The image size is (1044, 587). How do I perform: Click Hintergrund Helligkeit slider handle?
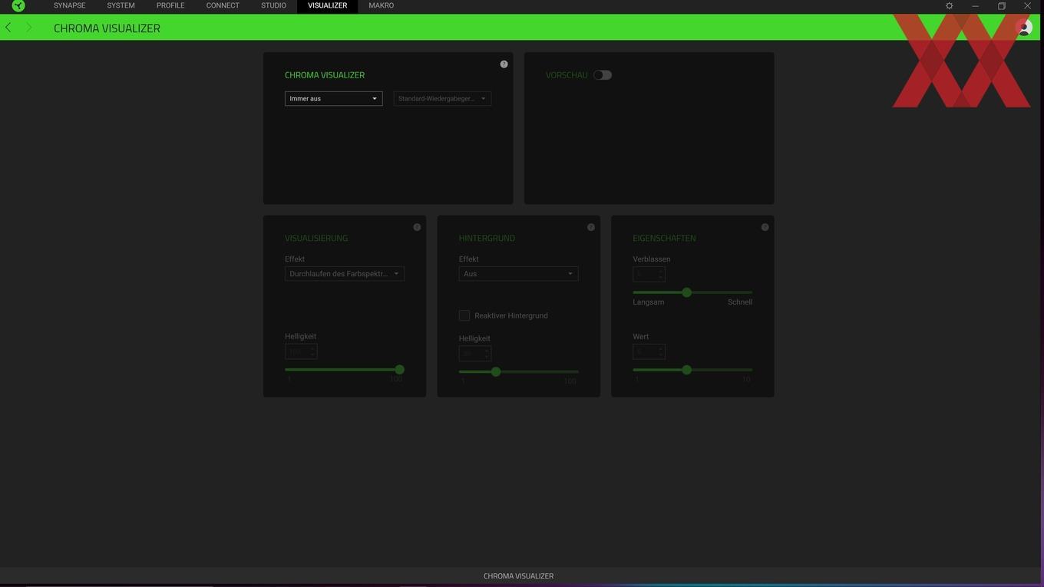[x=496, y=371]
